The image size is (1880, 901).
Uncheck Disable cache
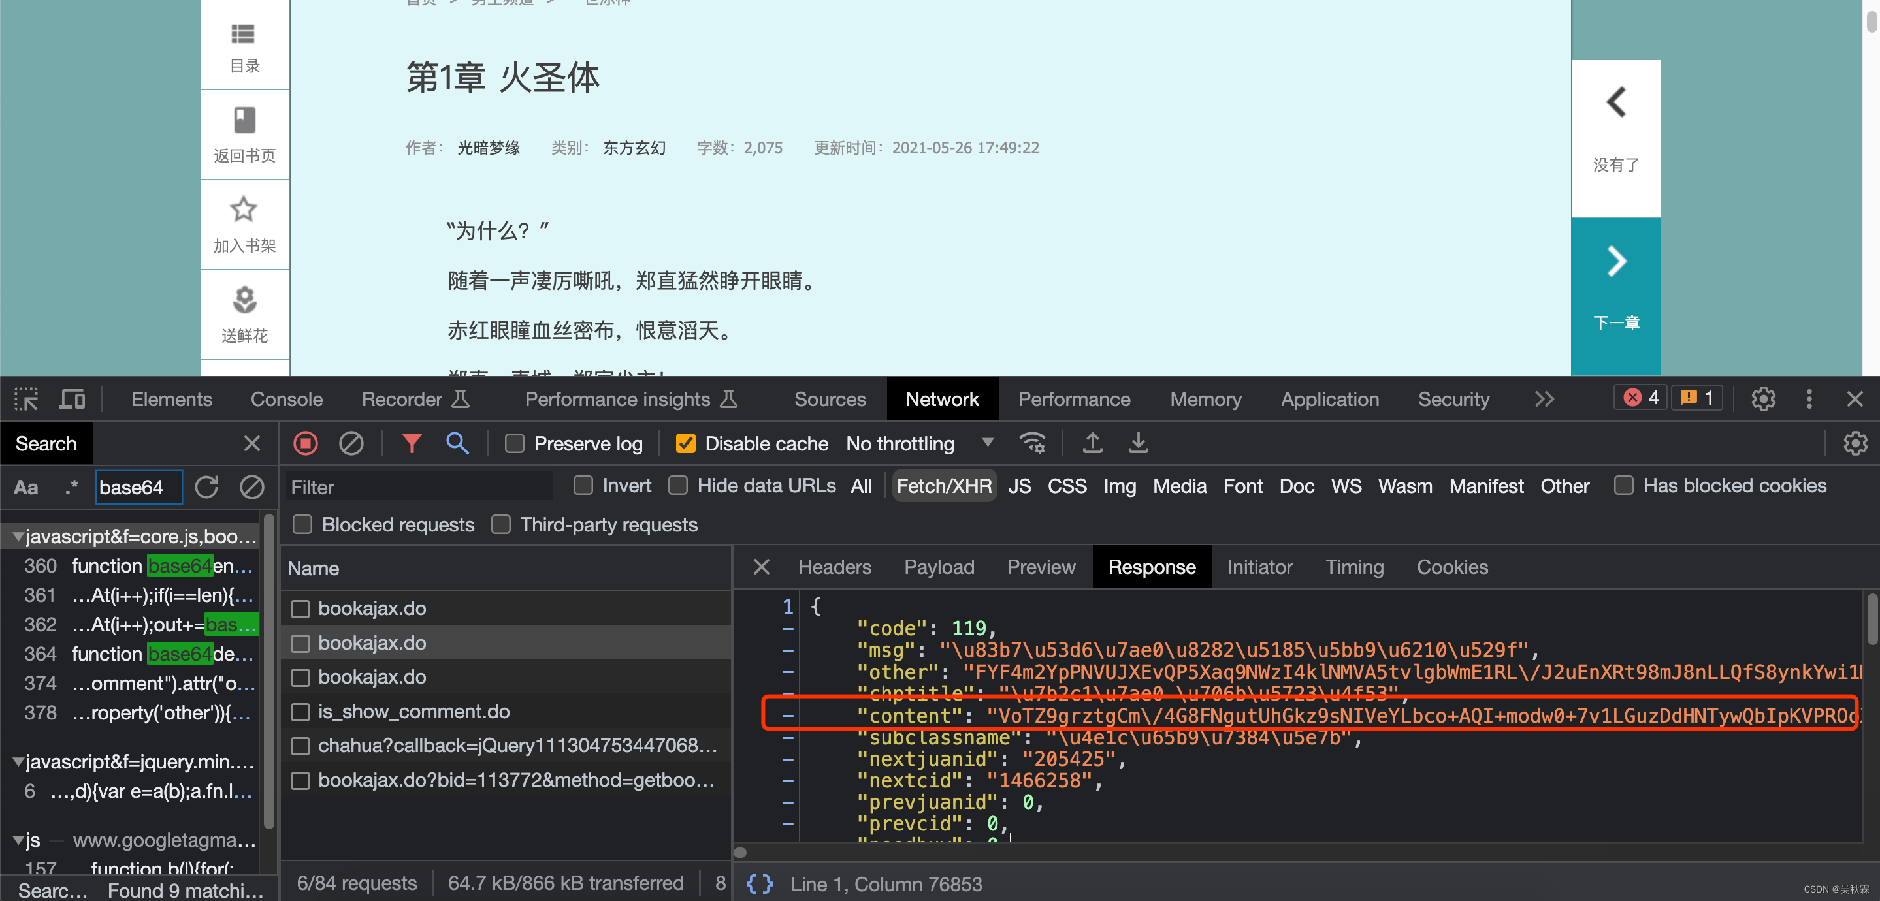(x=685, y=443)
